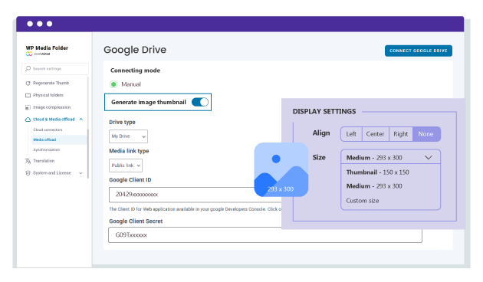Click the DISPLAY SETTINGS heading
483x282 pixels.
pos(324,111)
